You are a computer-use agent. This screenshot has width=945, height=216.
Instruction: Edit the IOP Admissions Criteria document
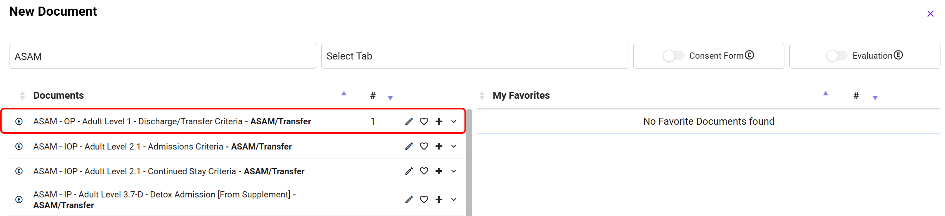pos(409,146)
